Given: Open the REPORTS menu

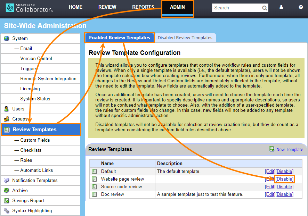Looking at the screenshot, I should pos(143,7).
